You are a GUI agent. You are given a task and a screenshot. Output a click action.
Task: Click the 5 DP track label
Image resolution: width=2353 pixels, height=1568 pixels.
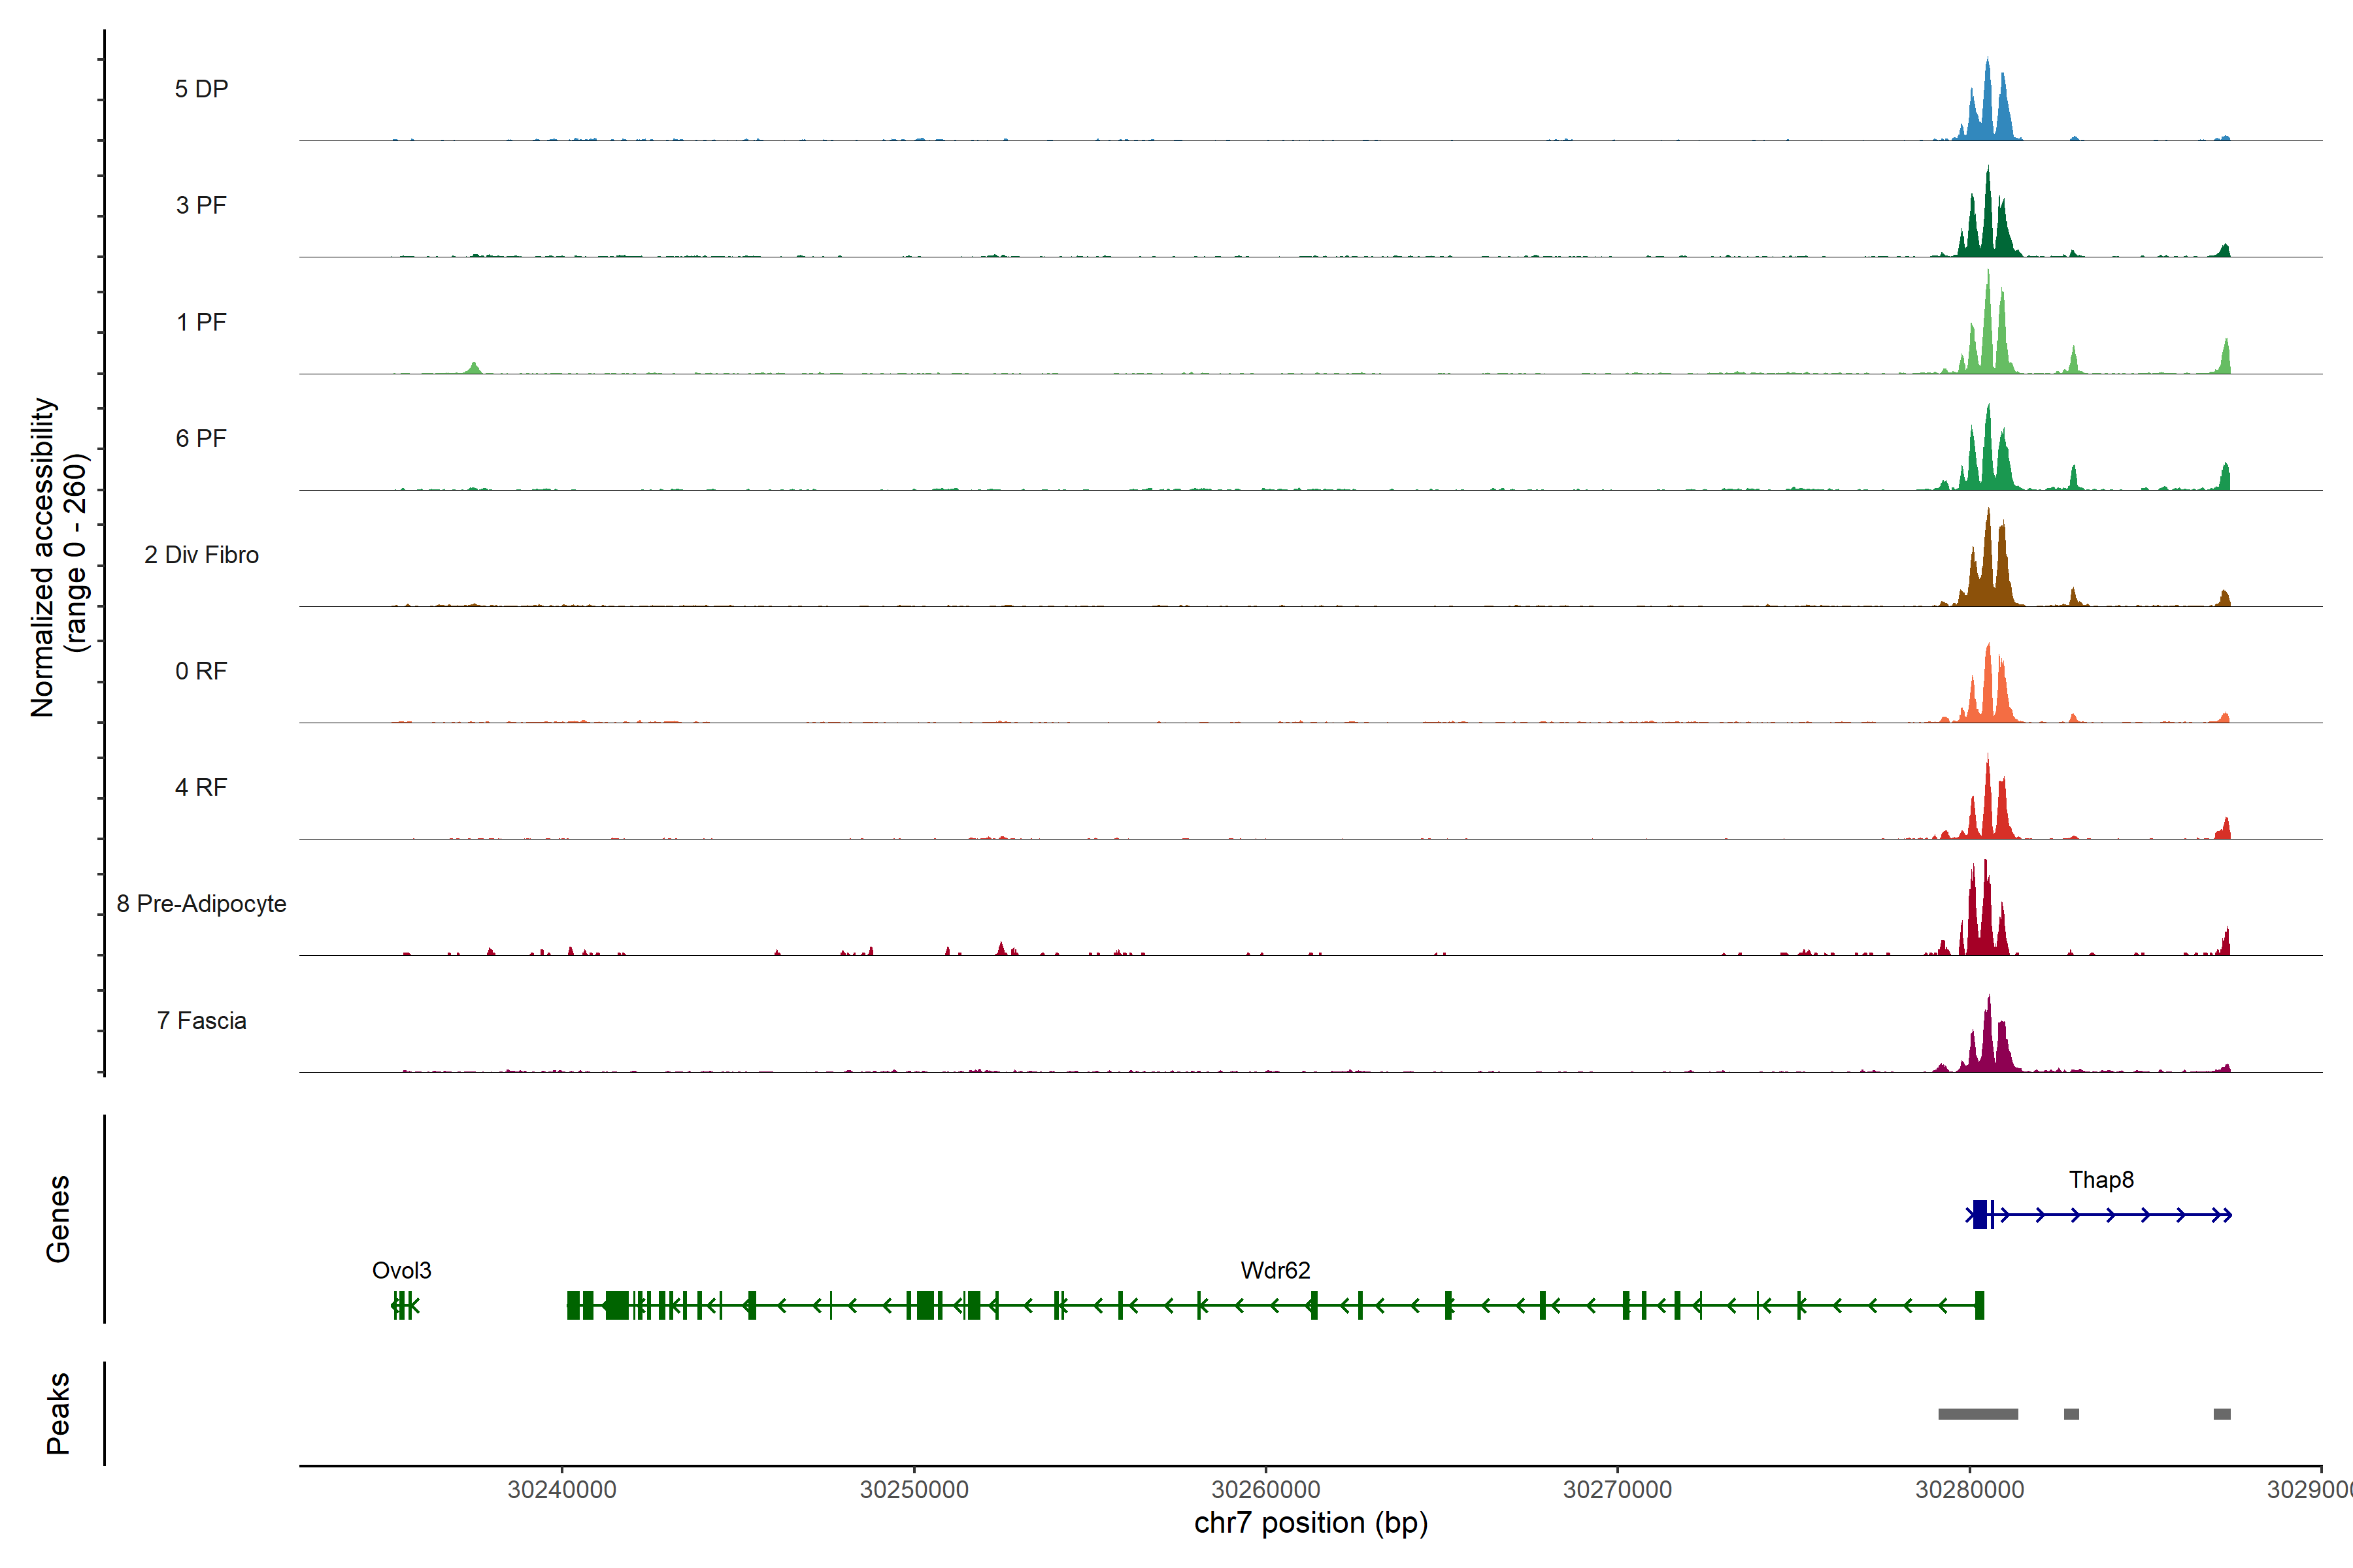pyautogui.click(x=201, y=89)
